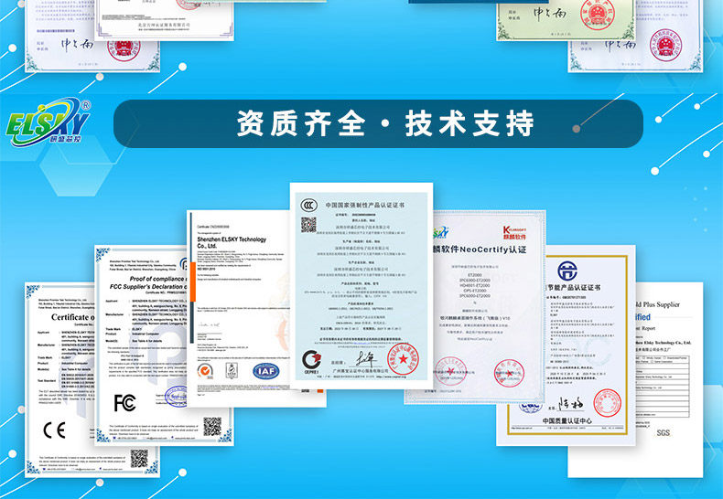Click the red seal on the top-right corner certificate
Viewport: 723px width, 499px height.
coord(665,45)
